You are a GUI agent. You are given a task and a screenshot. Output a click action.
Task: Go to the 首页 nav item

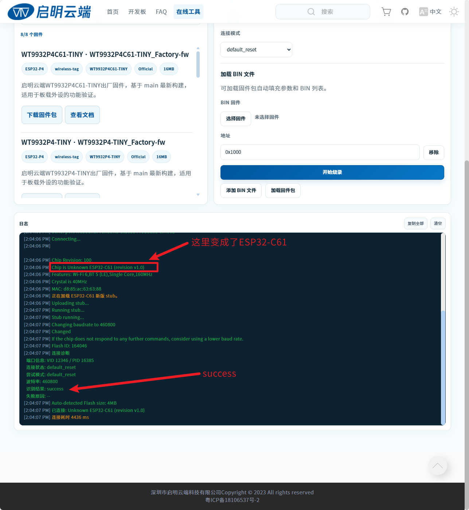point(113,12)
